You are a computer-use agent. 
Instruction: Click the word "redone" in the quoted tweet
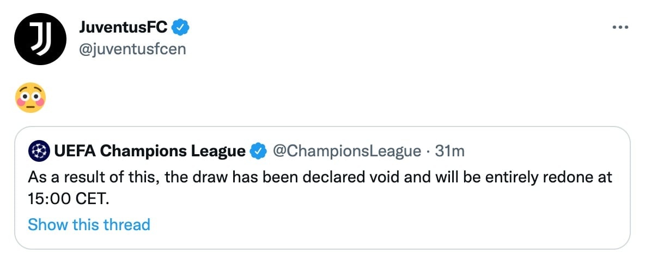point(569,178)
